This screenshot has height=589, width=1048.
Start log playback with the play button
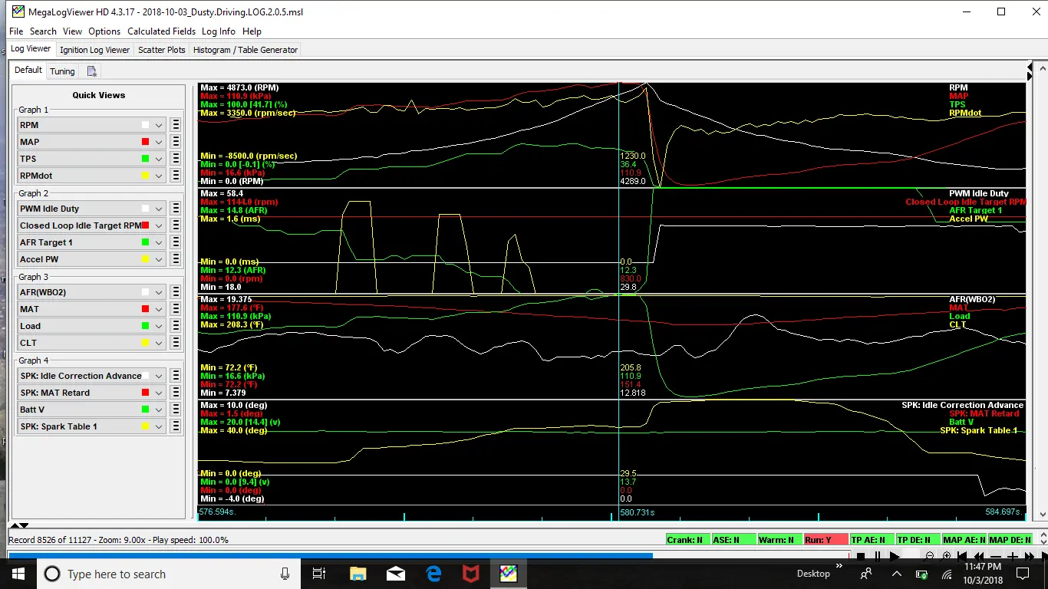click(x=895, y=556)
